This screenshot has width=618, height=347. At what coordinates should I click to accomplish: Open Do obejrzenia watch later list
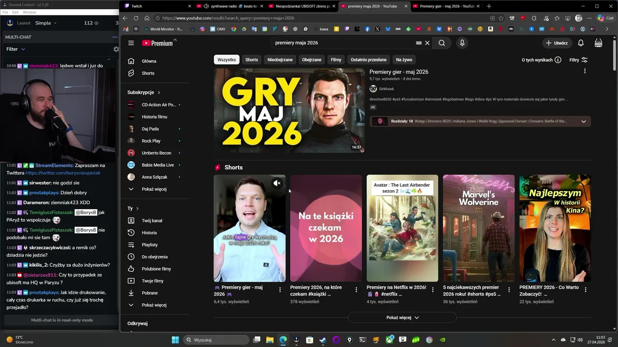[x=154, y=257]
